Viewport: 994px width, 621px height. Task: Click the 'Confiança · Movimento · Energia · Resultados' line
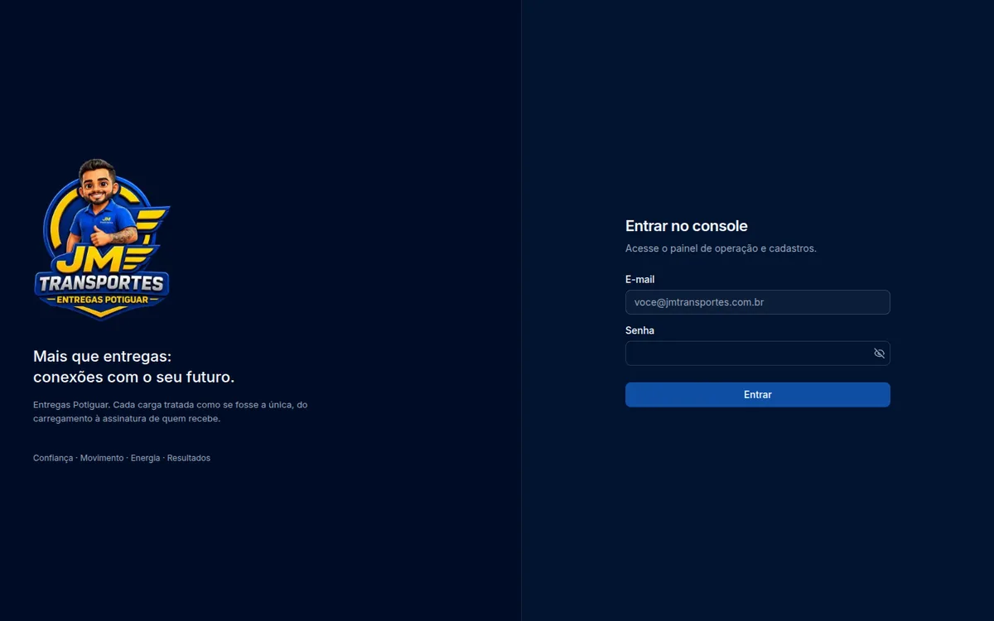tap(122, 458)
